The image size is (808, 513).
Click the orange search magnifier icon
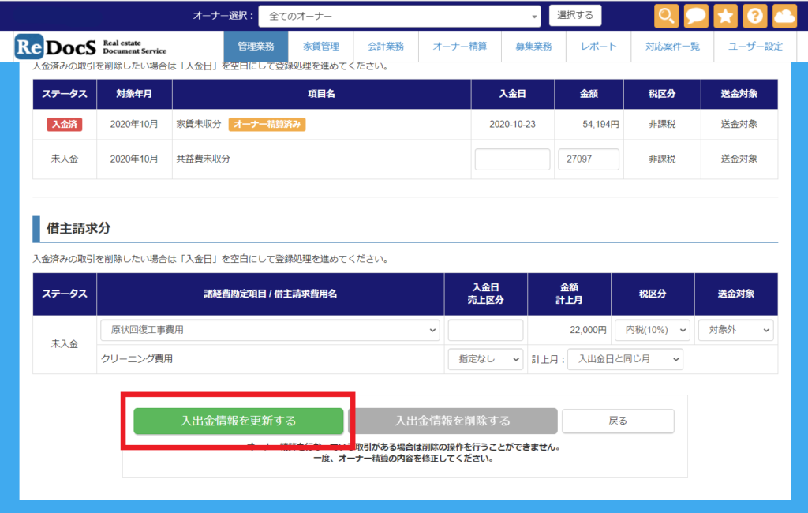pos(666,16)
